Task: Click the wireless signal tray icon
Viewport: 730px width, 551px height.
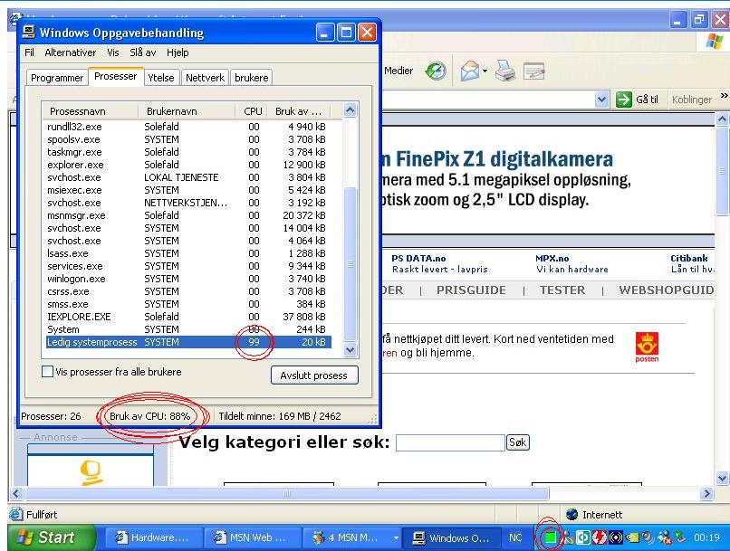Action: (x=616, y=537)
